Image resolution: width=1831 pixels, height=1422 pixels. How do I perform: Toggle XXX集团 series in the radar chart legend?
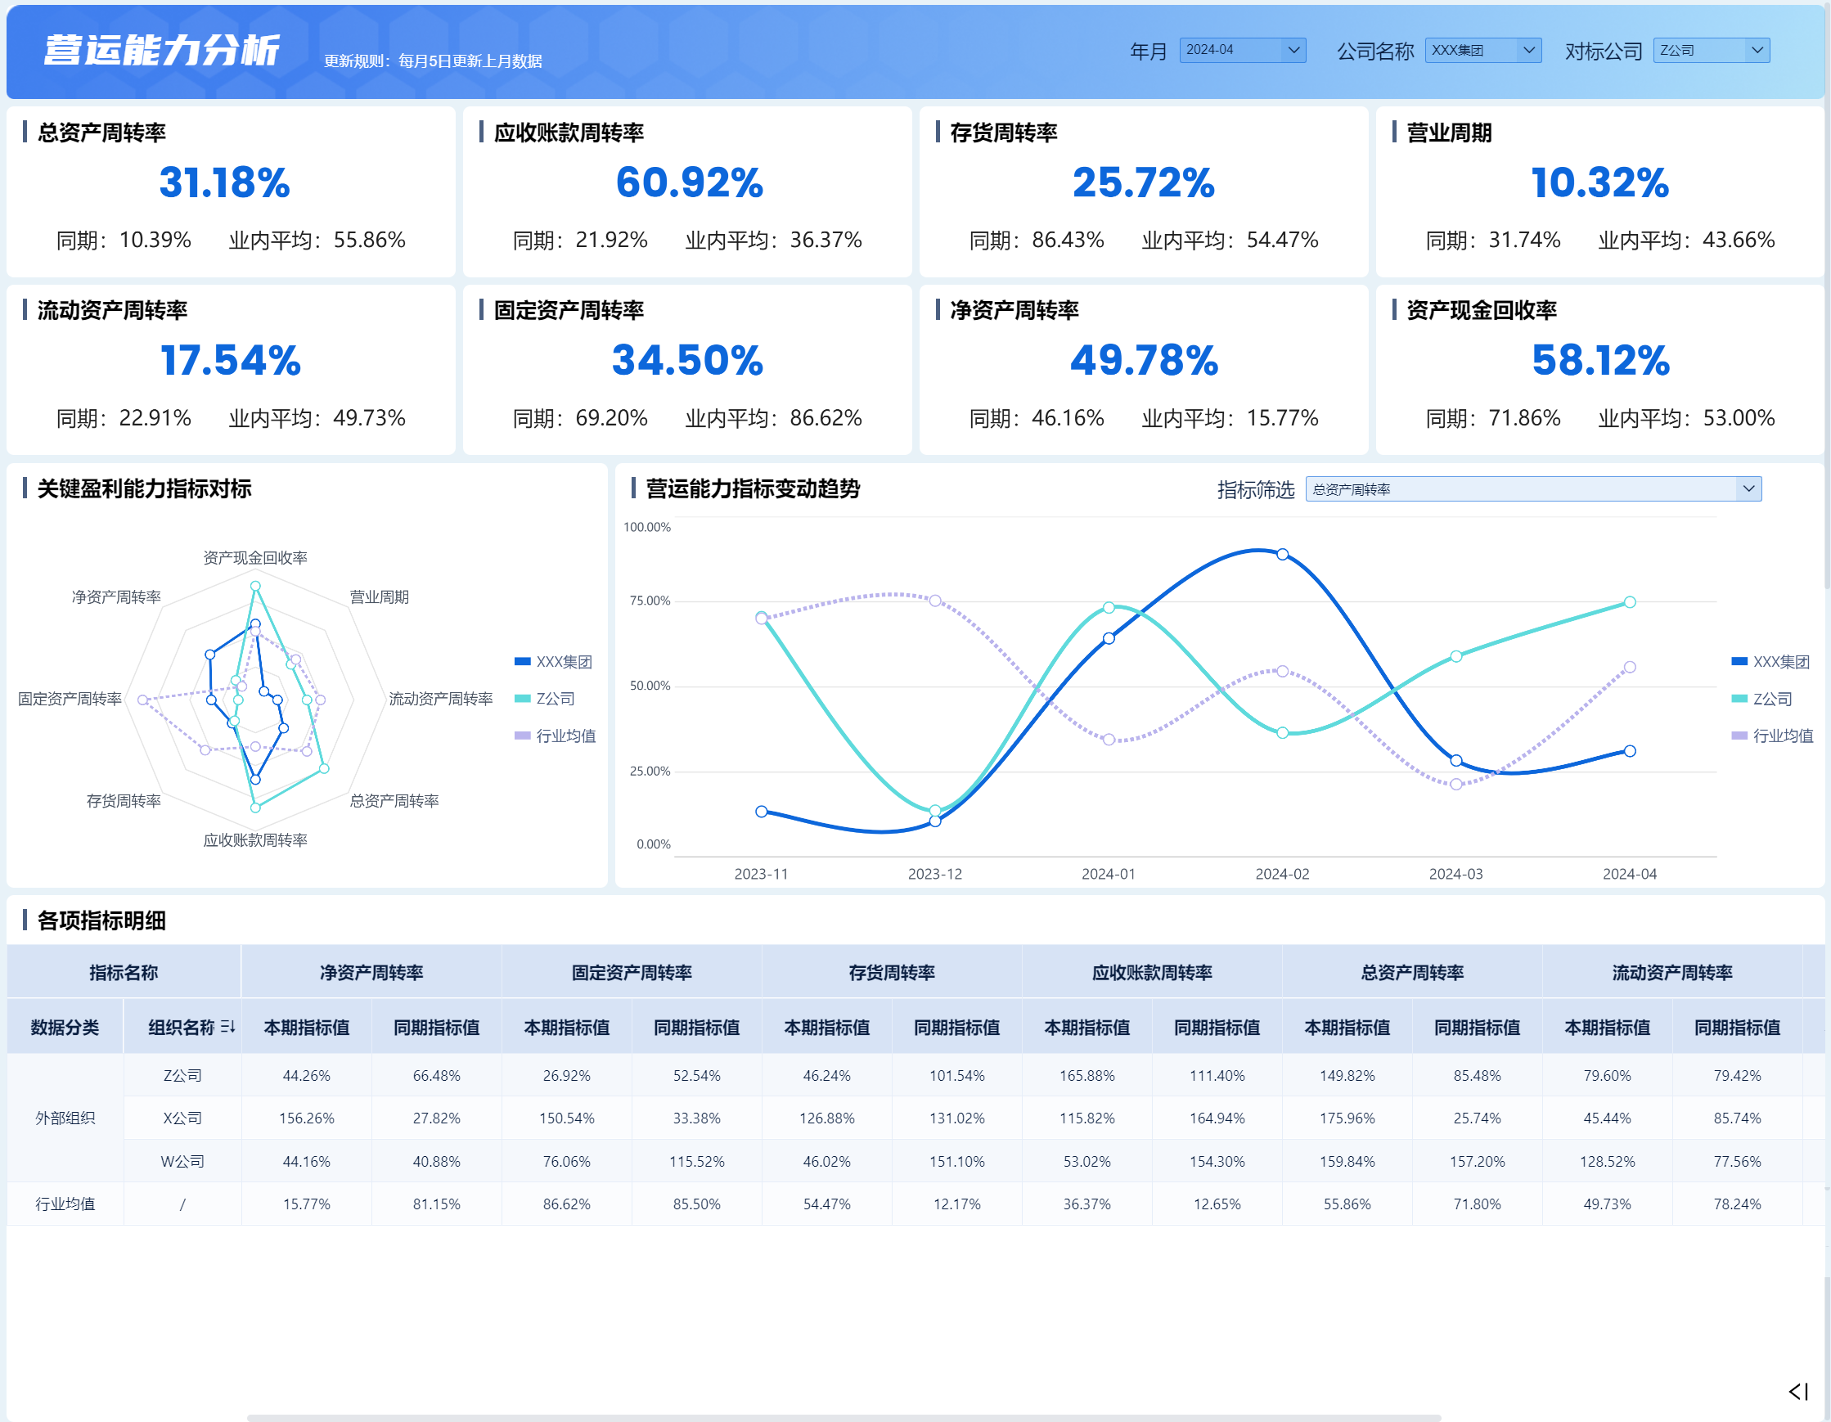click(x=553, y=662)
